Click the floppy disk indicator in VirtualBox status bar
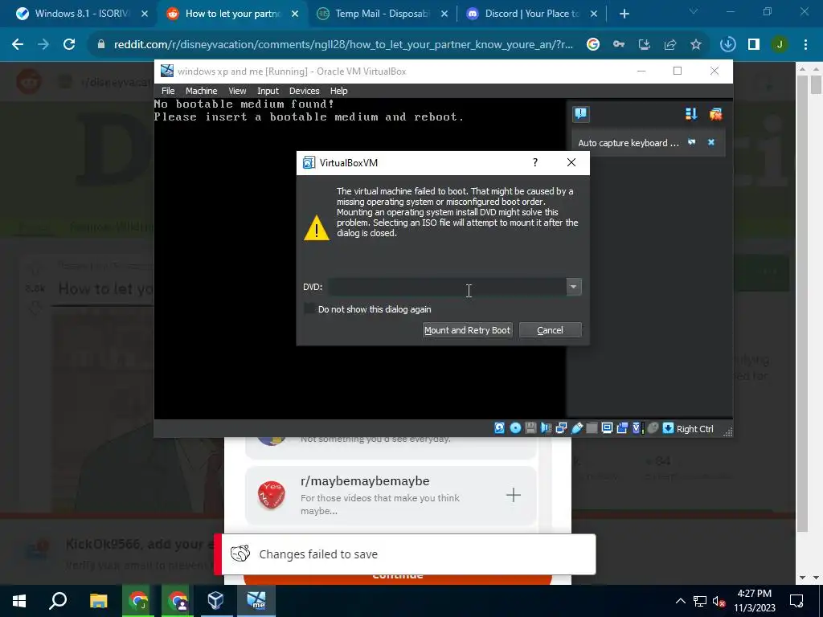Image resolution: width=823 pixels, height=617 pixels. (x=530, y=428)
